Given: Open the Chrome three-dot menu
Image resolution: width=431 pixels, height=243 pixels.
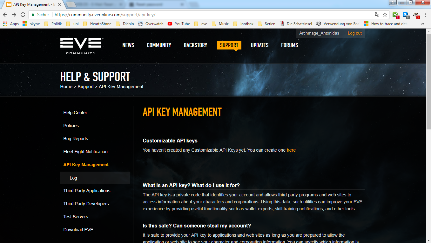Looking at the screenshot, I should click(x=426, y=15).
